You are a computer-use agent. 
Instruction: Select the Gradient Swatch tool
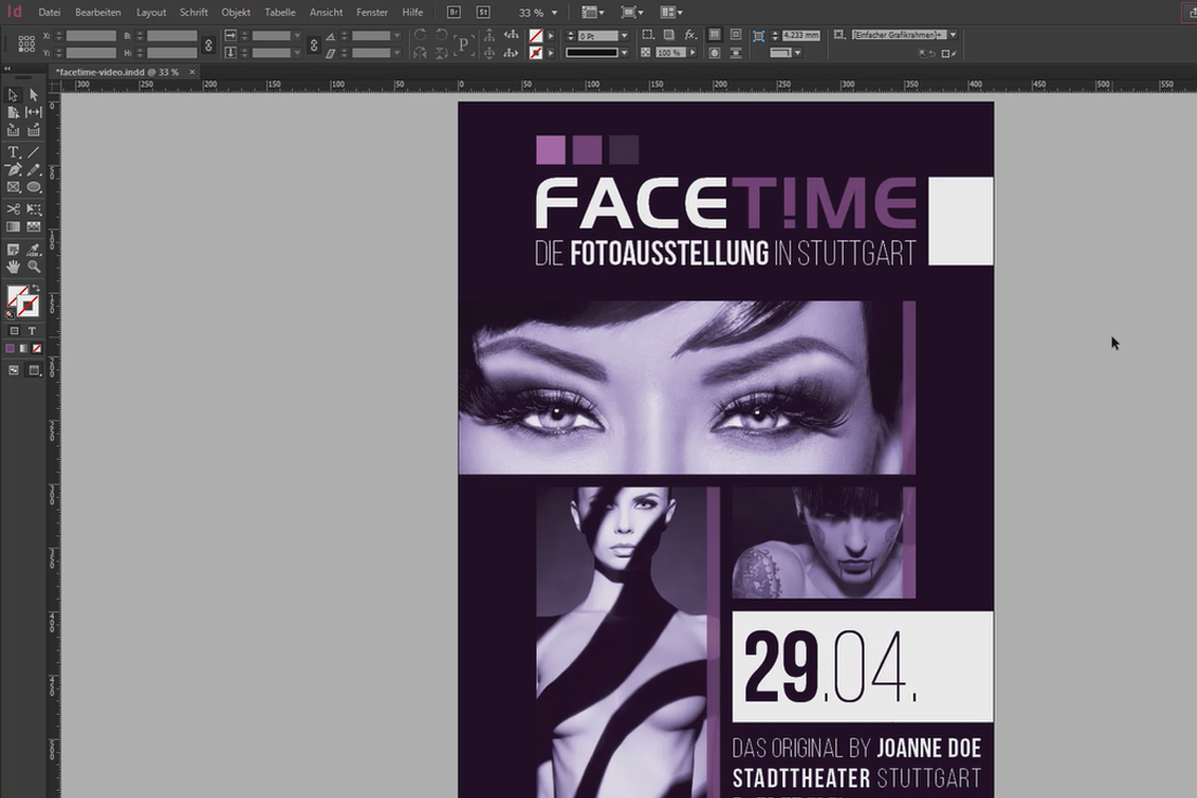(14, 226)
